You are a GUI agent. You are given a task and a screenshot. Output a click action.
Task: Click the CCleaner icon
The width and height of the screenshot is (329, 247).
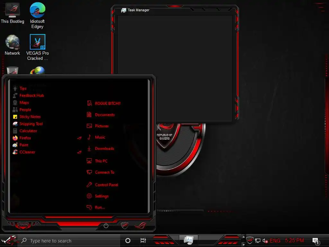pyautogui.click(x=15, y=152)
